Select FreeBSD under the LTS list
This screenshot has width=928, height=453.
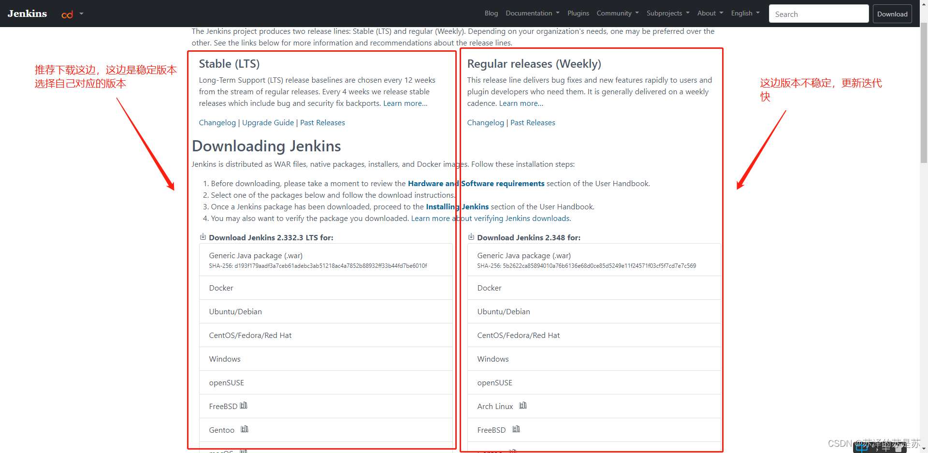[x=326, y=407]
